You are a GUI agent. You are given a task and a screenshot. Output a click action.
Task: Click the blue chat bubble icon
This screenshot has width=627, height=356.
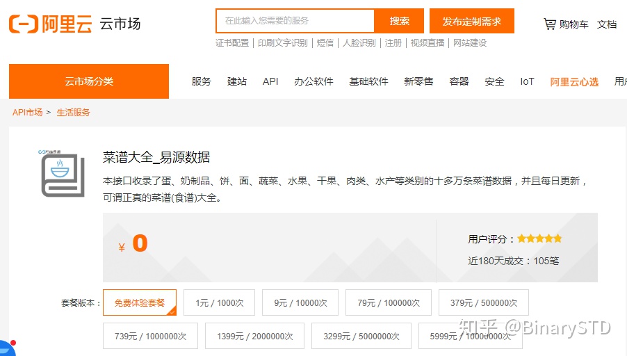6,348
